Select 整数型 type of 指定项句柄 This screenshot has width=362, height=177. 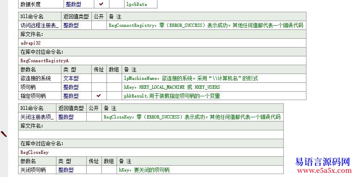click(x=71, y=96)
